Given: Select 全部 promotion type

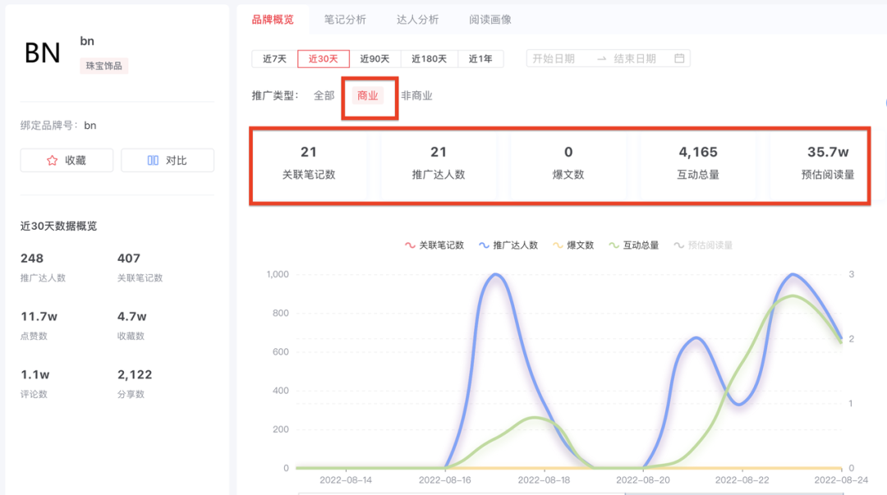Looking at the screenshot, I should click(324, 96).
